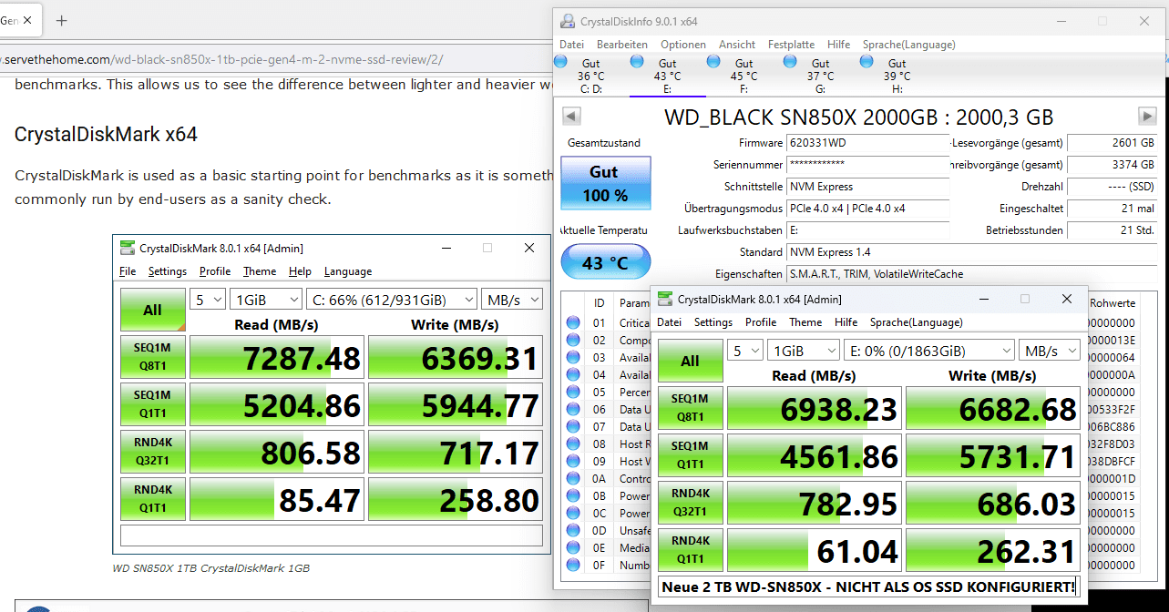Click the CrystalDiskInfo title bar icon
The height and width of the screenshot is (612, 1169).
(x=567, y=21)
